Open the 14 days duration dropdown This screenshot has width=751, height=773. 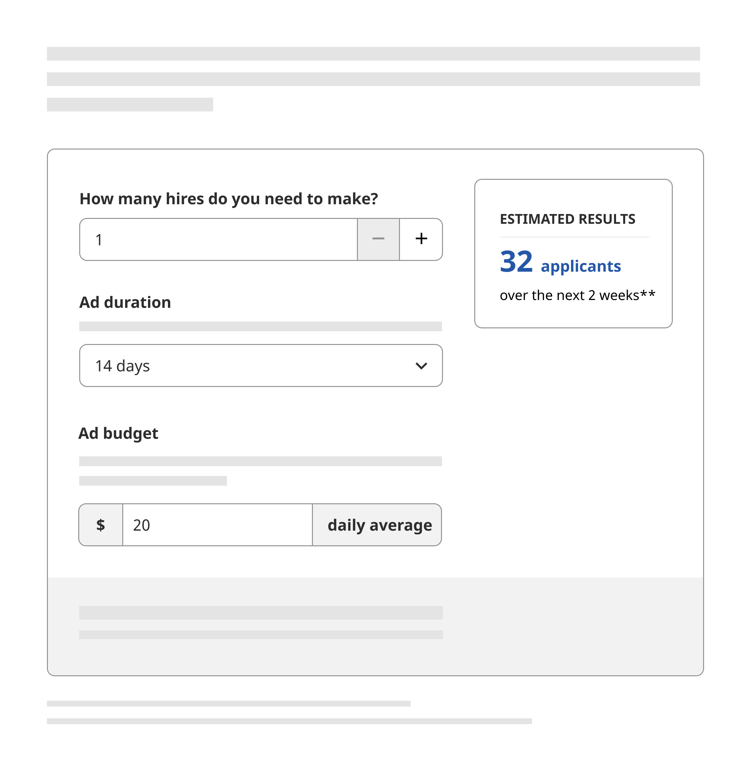click(x=260, y=365)
